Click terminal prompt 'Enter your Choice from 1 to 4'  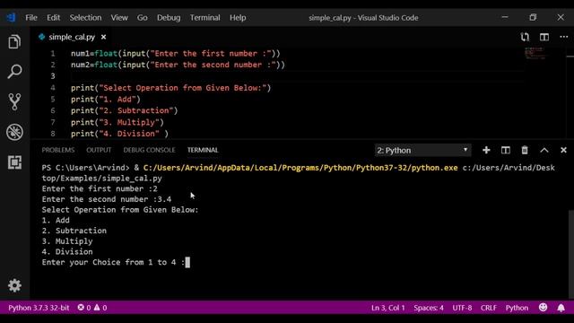[113, 262]
